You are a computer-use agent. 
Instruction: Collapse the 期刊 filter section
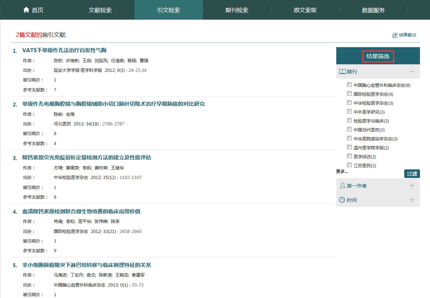coord(412,71)
